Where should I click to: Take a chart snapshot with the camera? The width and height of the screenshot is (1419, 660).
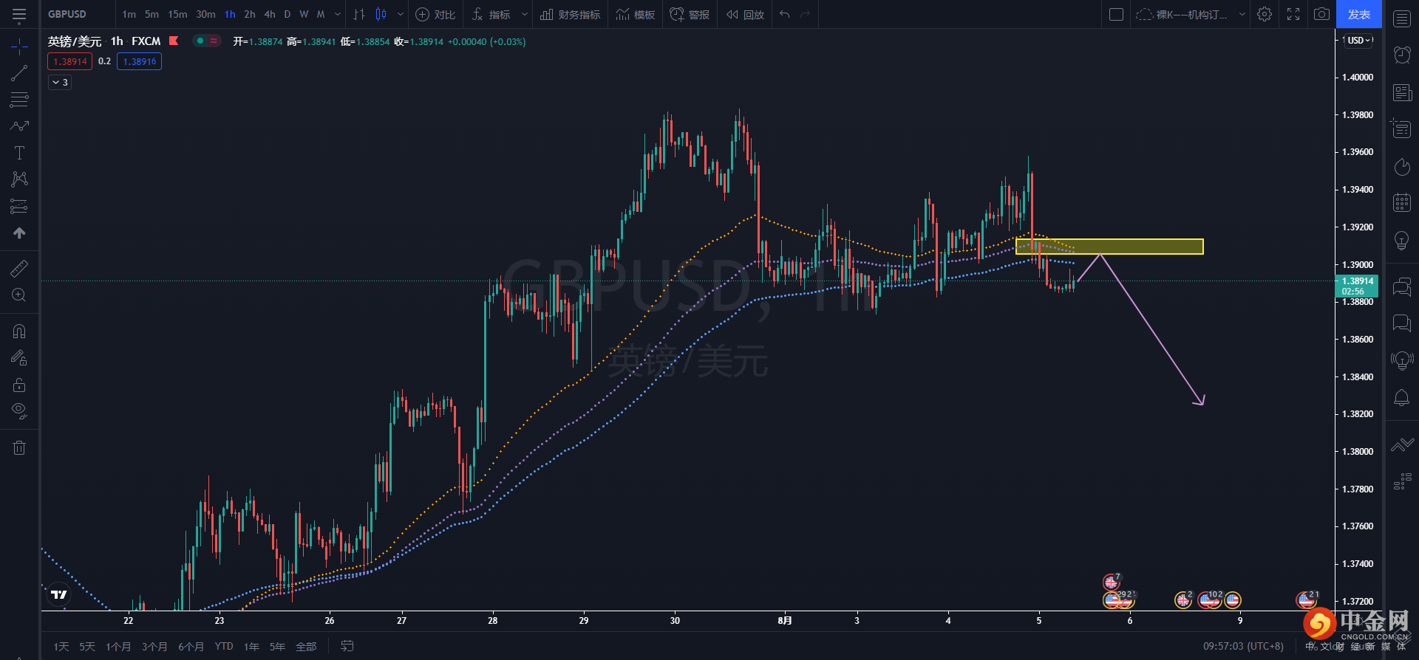point(1321,14)
